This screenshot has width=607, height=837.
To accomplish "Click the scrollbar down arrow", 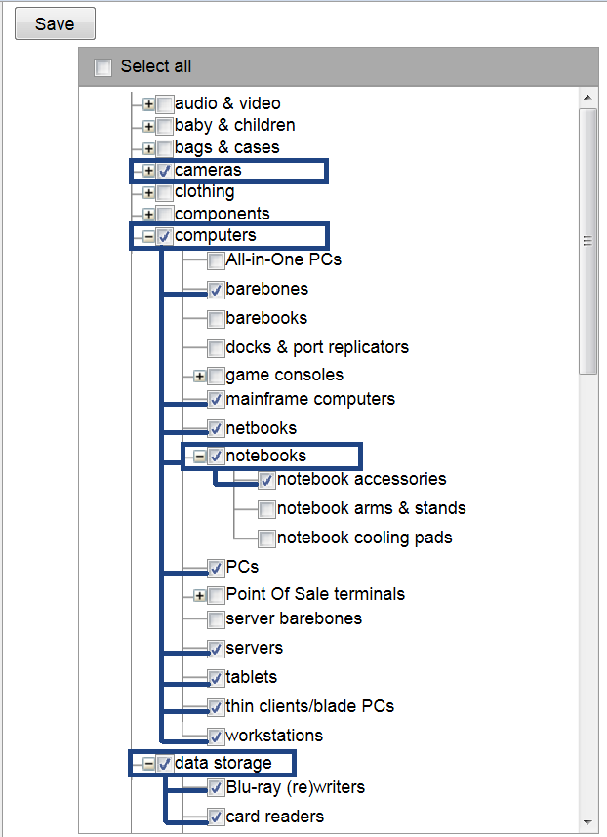I will 588,823.
